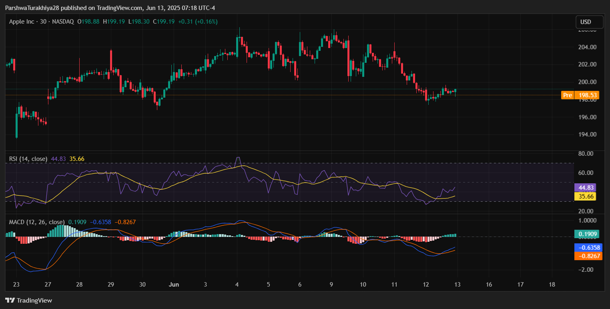The height and width of the screenshot is (309, 610).
Task: Click date 9 on the time axis
Action: (331, 285)
